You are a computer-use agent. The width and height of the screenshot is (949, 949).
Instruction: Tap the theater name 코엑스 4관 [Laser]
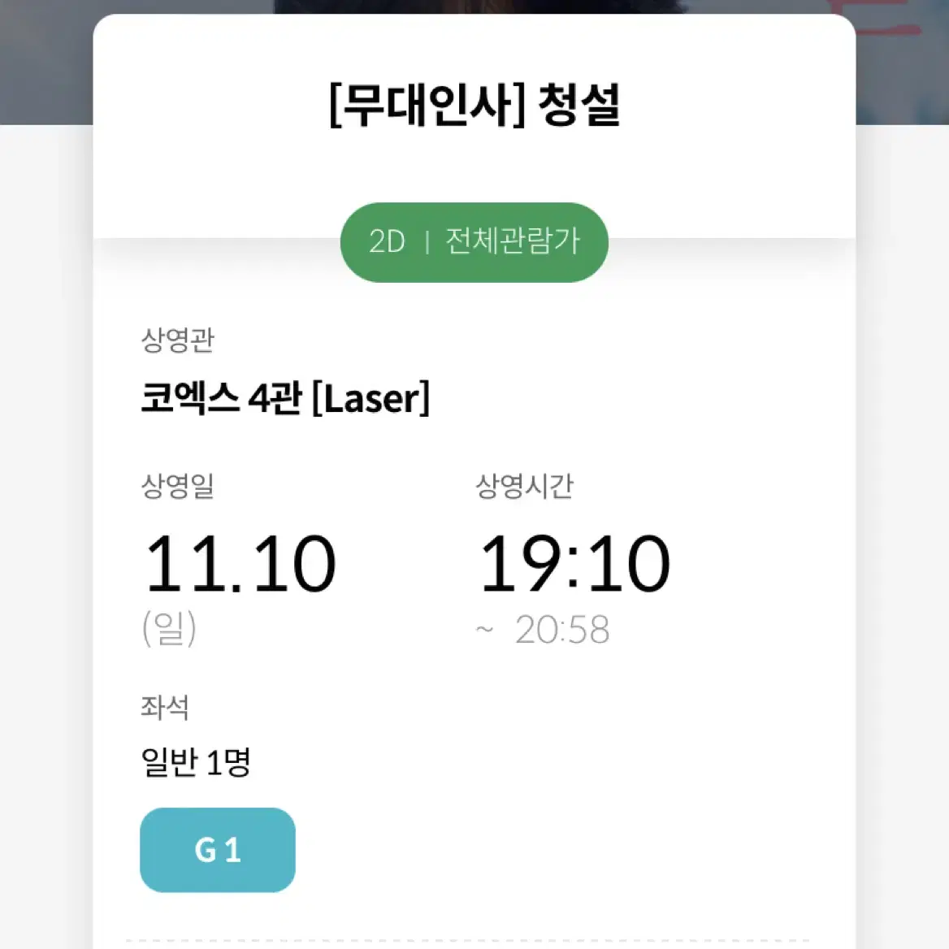[x=285, y=398]
